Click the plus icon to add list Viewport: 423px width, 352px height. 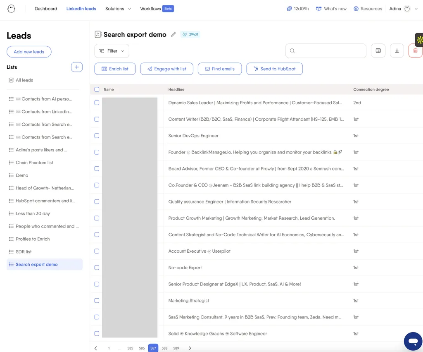tap(77, 67)
